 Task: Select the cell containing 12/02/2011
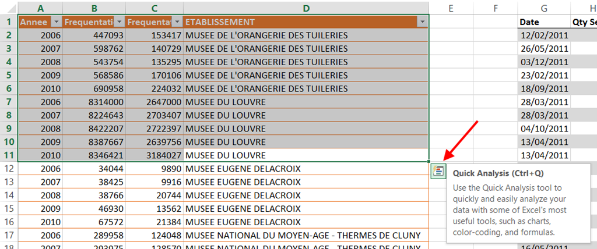coord(543,35)
